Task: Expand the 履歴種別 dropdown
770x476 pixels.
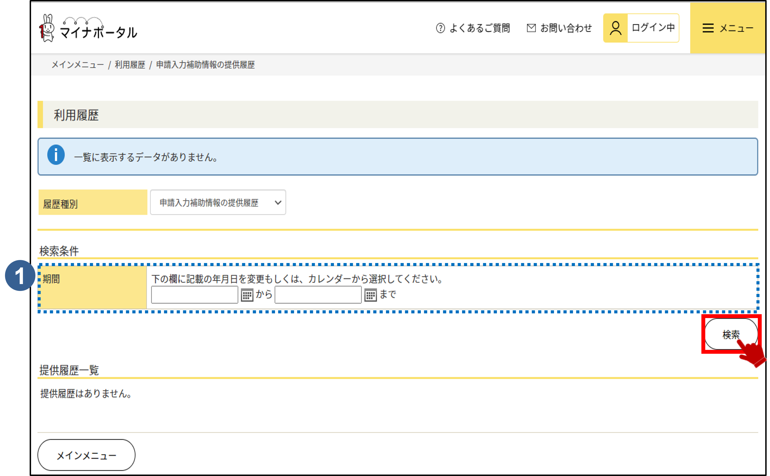Action: point(218,202)
